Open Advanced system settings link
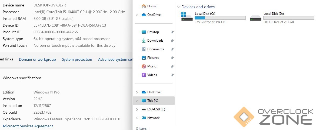 pos(115,59)
